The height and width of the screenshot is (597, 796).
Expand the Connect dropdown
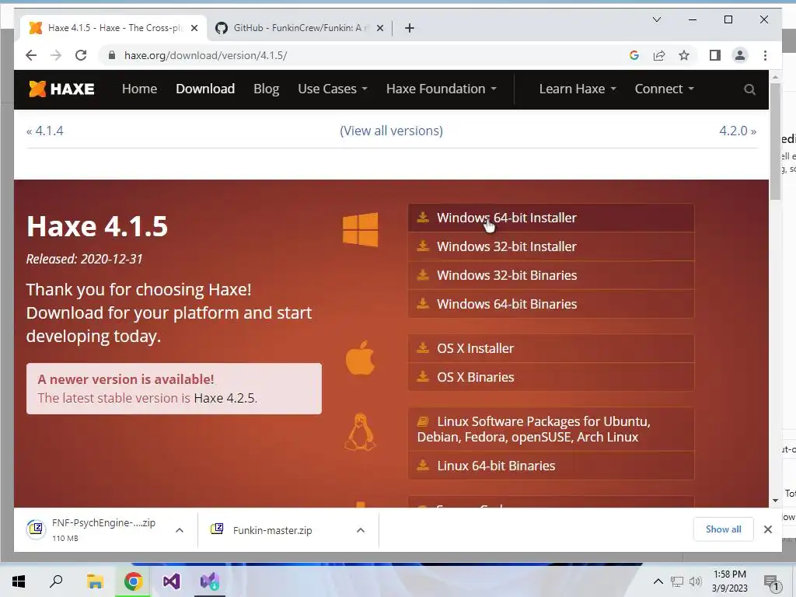click(x=664, y=89)
